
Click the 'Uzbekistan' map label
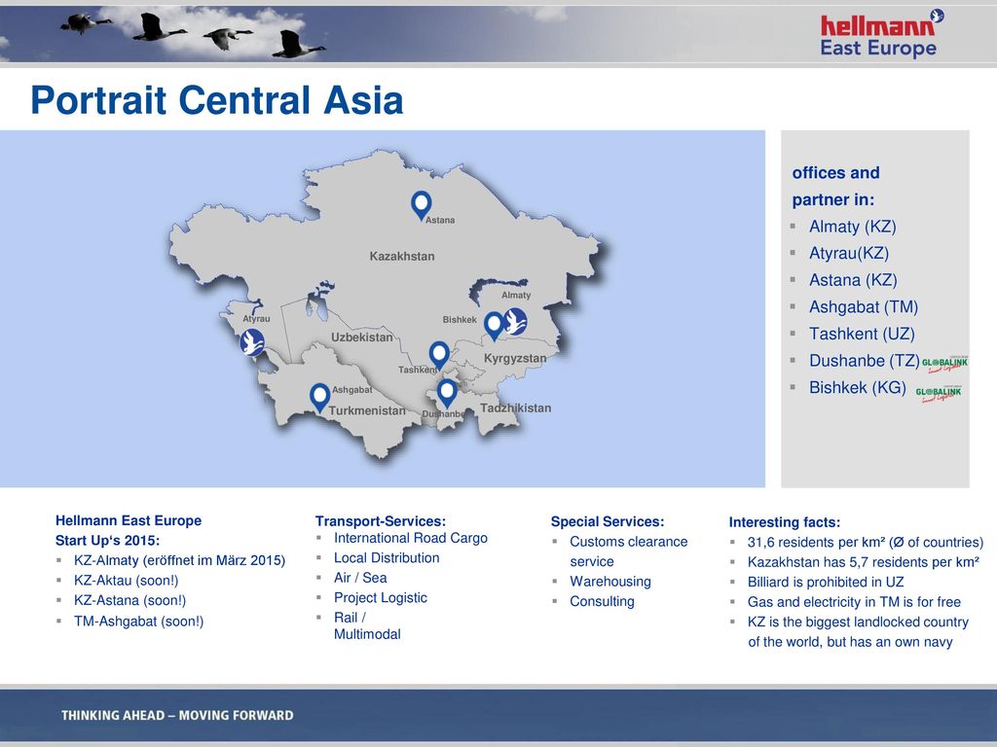point(362,337)
